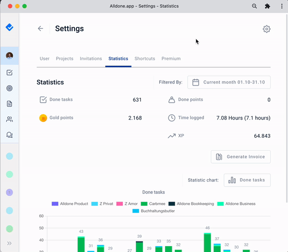
Task: Open the Current month date filter
Action: click(x=229, y=82)
